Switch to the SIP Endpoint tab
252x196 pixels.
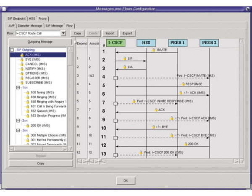[16, 19]
